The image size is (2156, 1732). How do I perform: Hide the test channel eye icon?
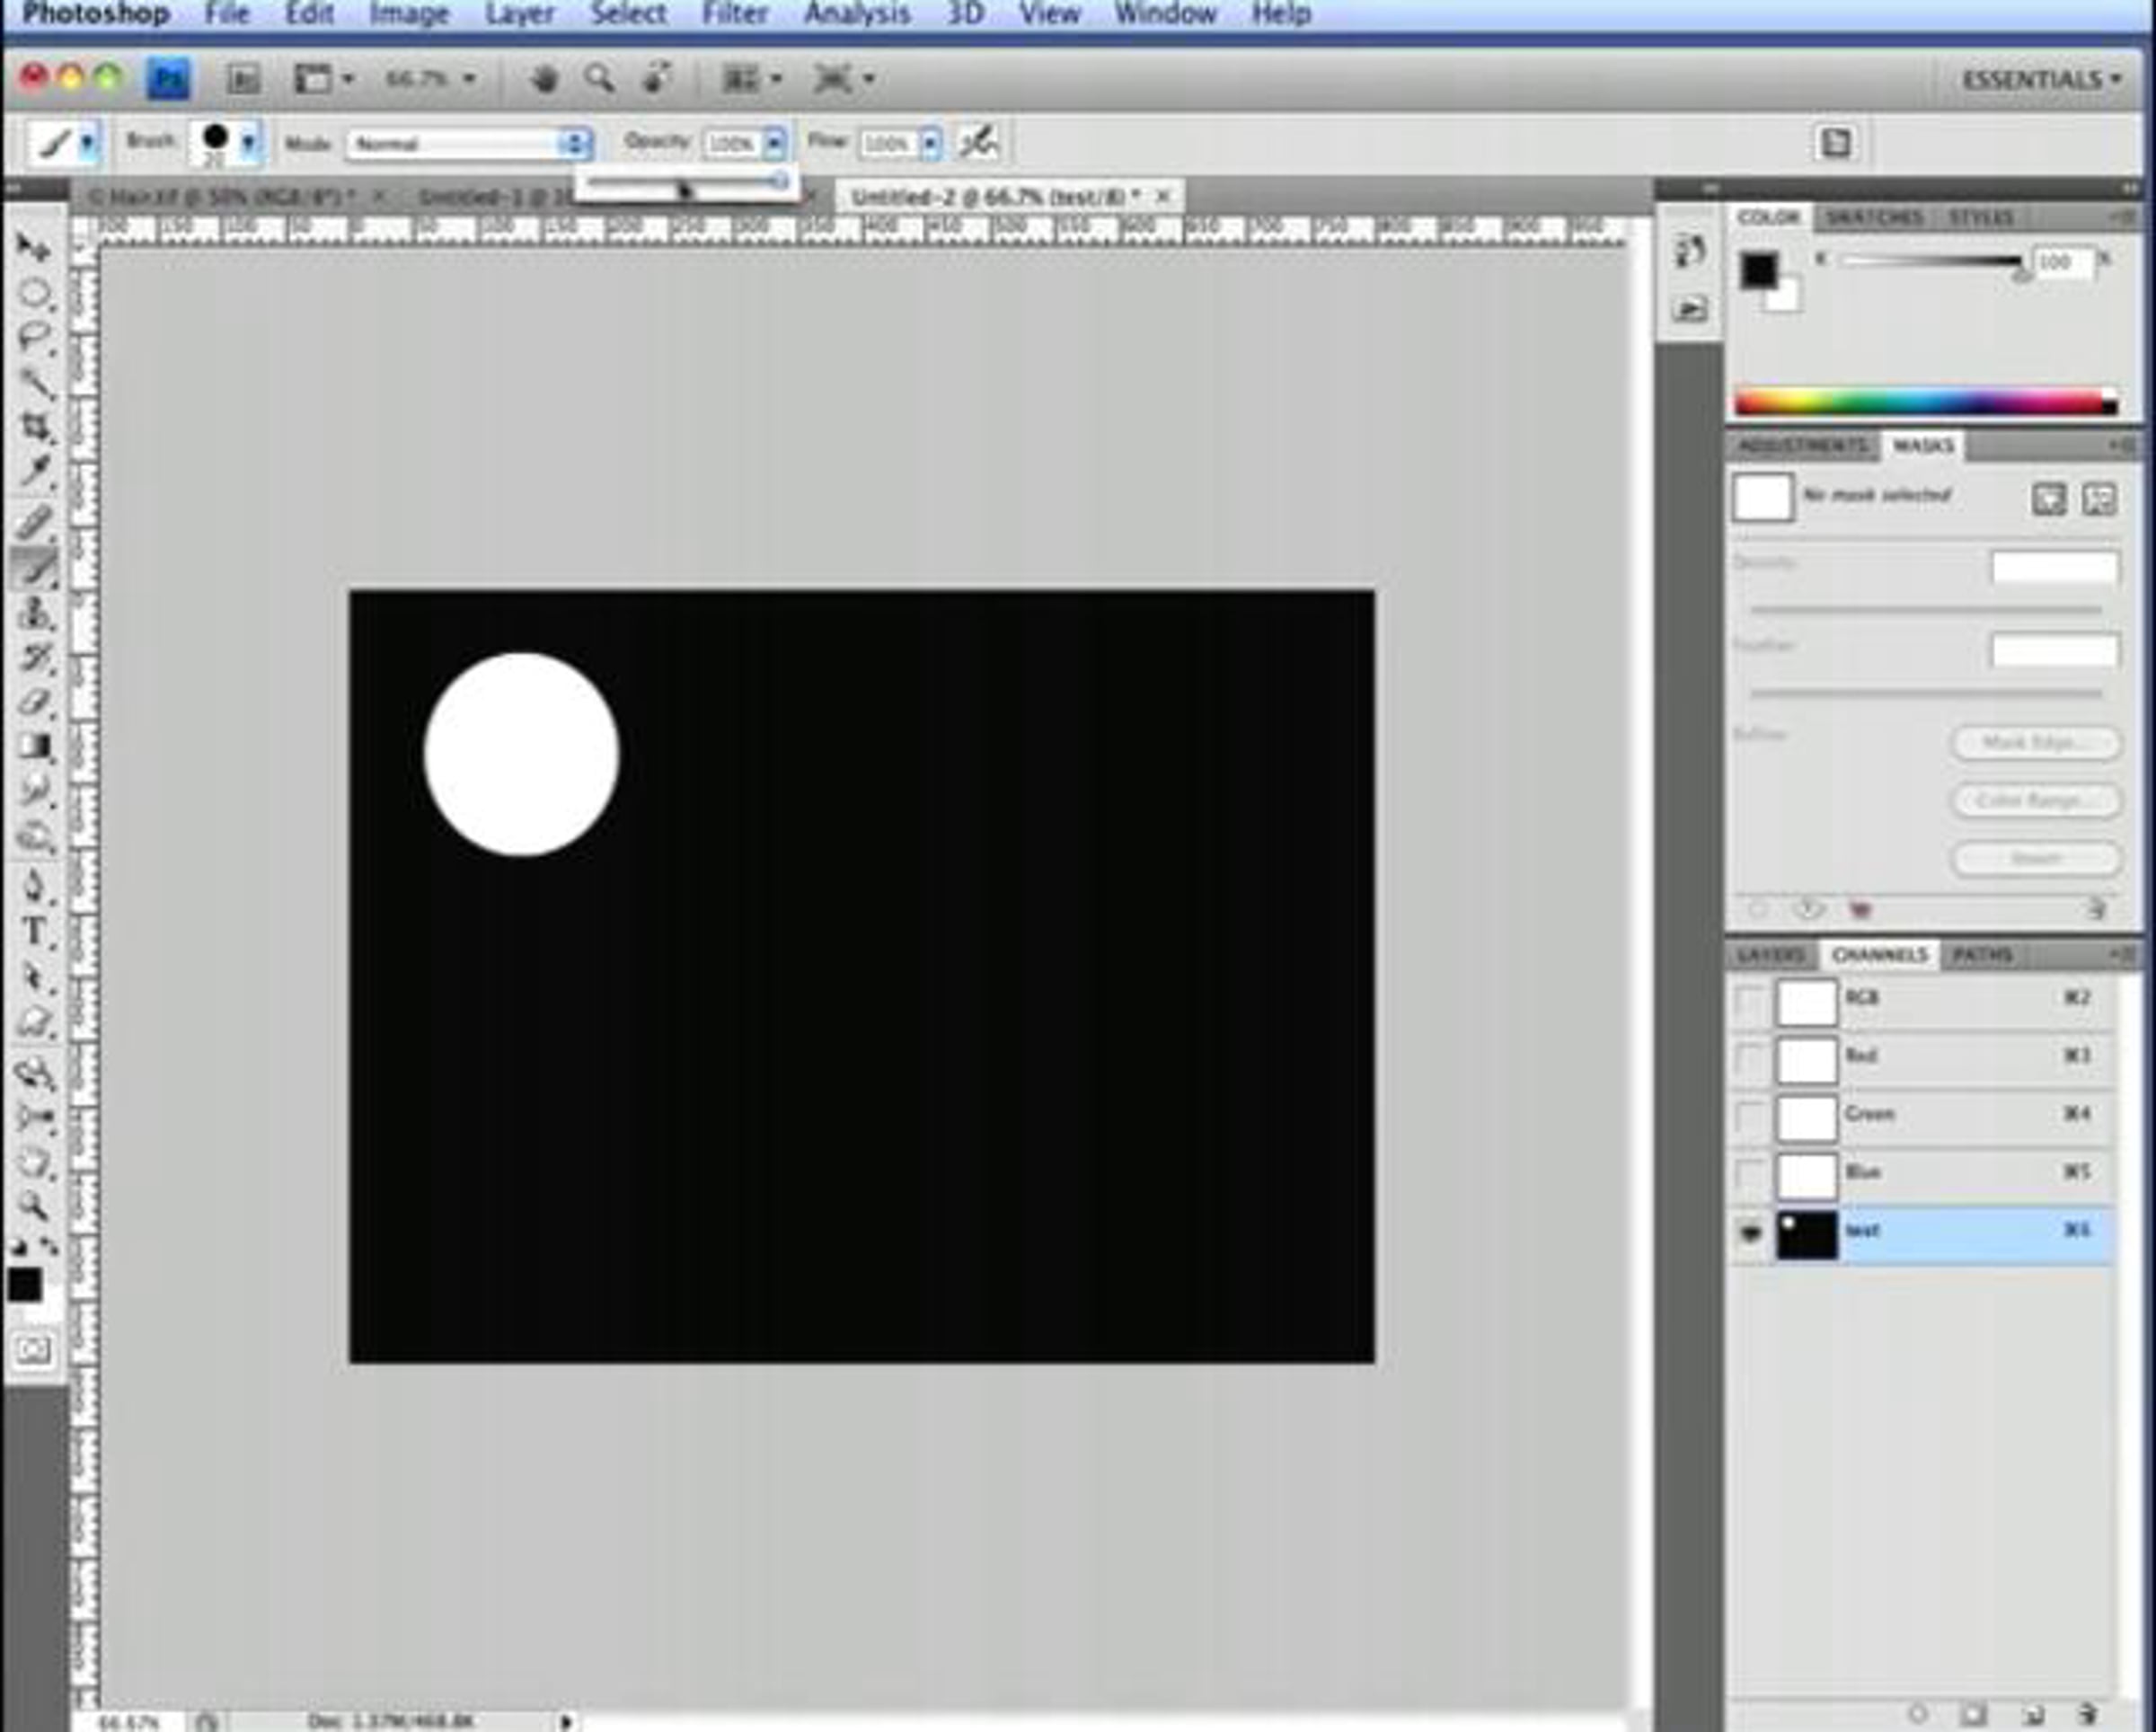[1750, 1232]
